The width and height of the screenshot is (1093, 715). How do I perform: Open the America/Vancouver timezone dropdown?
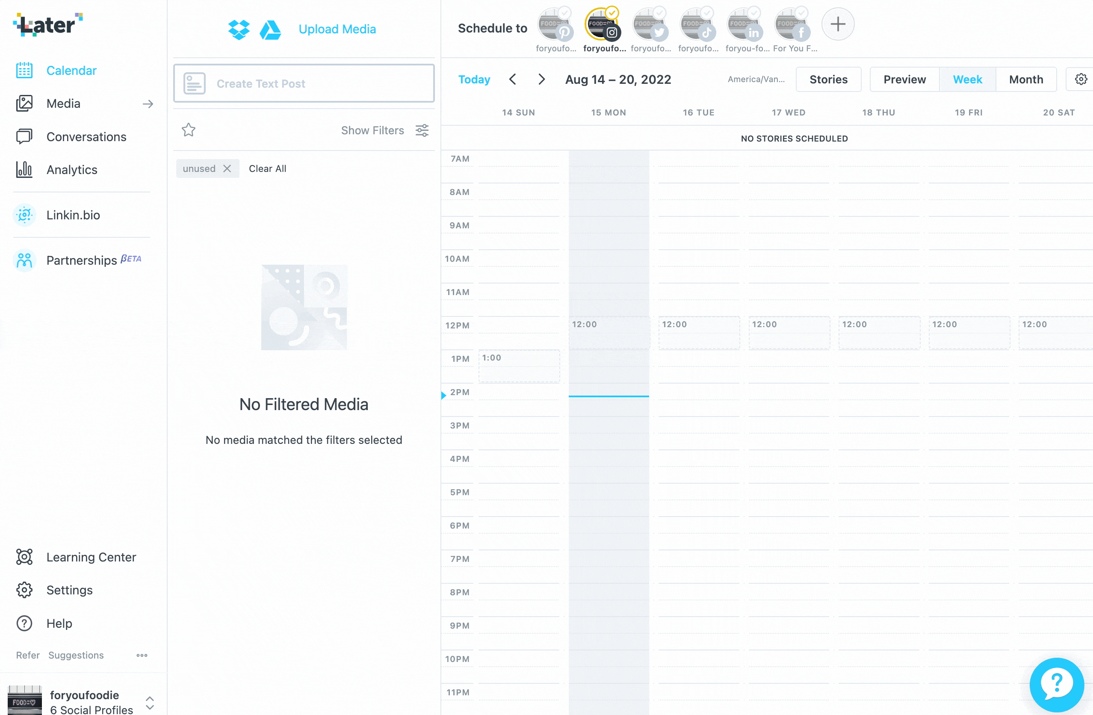click(x=754, y=79)
